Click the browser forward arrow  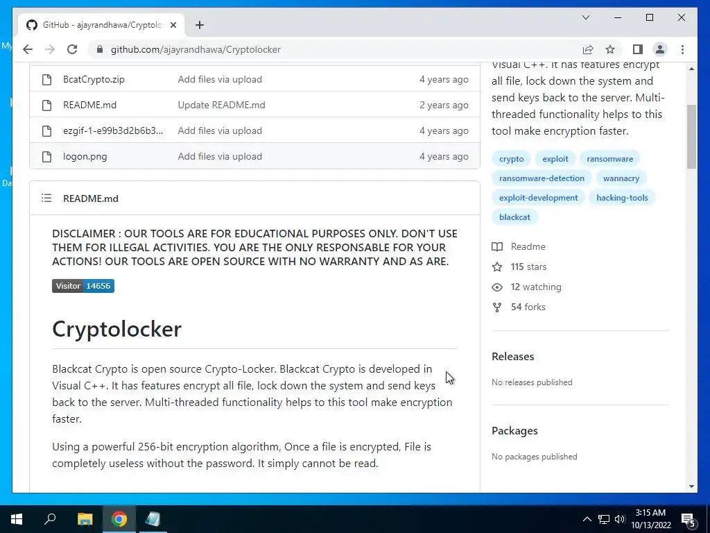(x=50, y=49)
